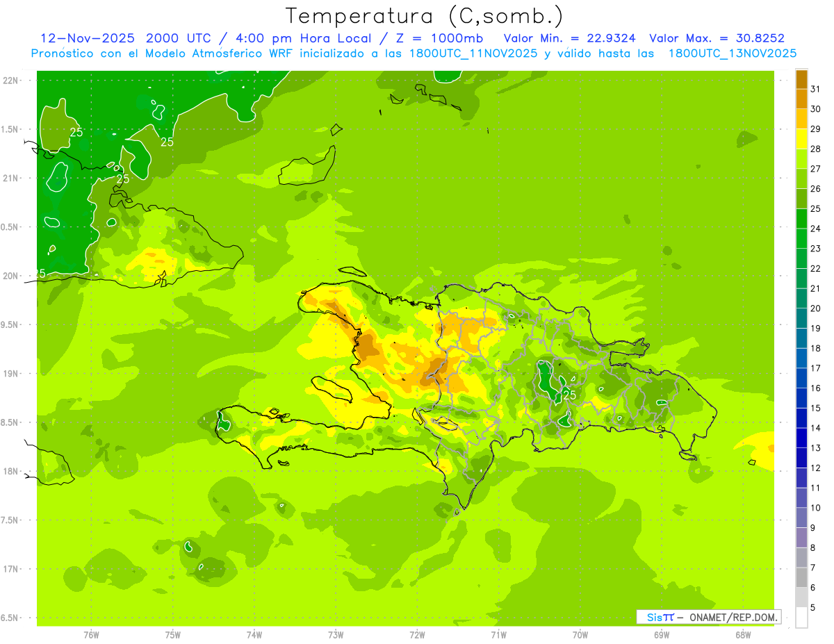Viewport: 834px width, 644px height.
Task: Click the '70W' longitude axis label
Action: tap(580, 634)
